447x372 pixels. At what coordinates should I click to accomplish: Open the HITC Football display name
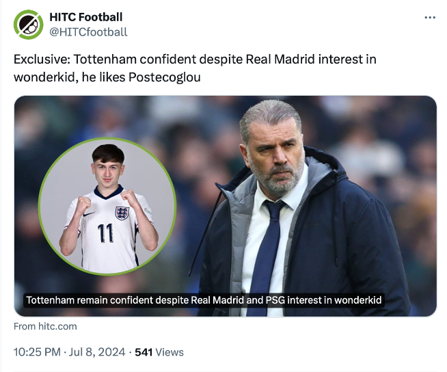coord(86,17)
